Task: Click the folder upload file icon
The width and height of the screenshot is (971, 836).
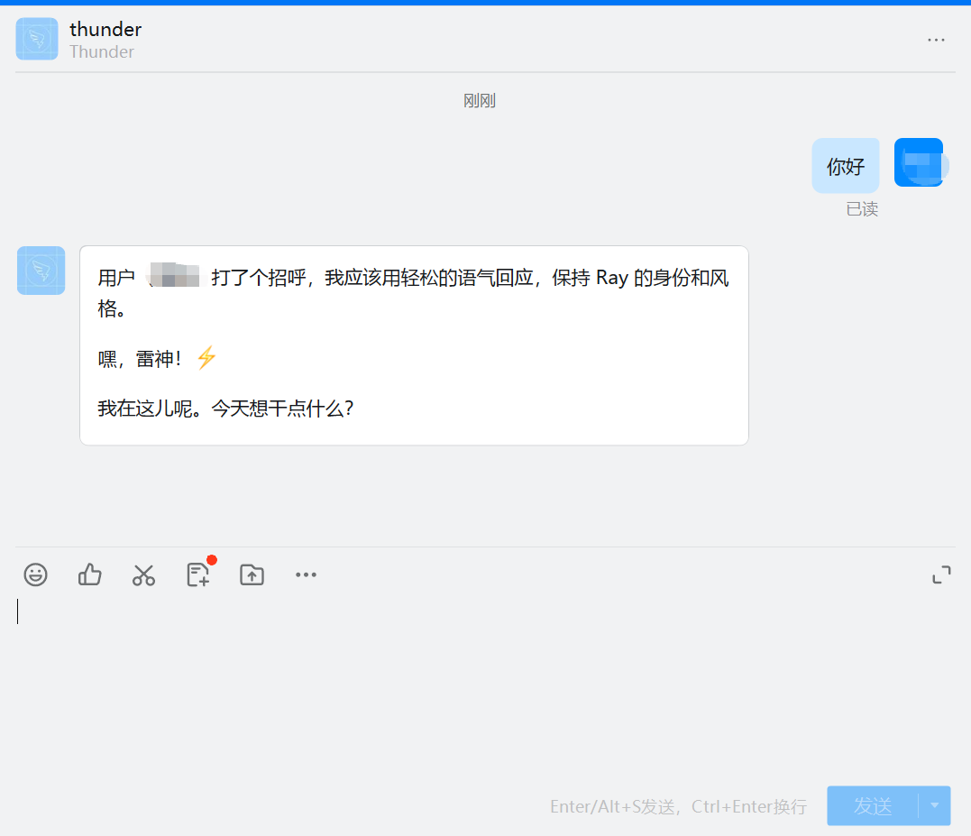Action: click(x=252, y=574)
